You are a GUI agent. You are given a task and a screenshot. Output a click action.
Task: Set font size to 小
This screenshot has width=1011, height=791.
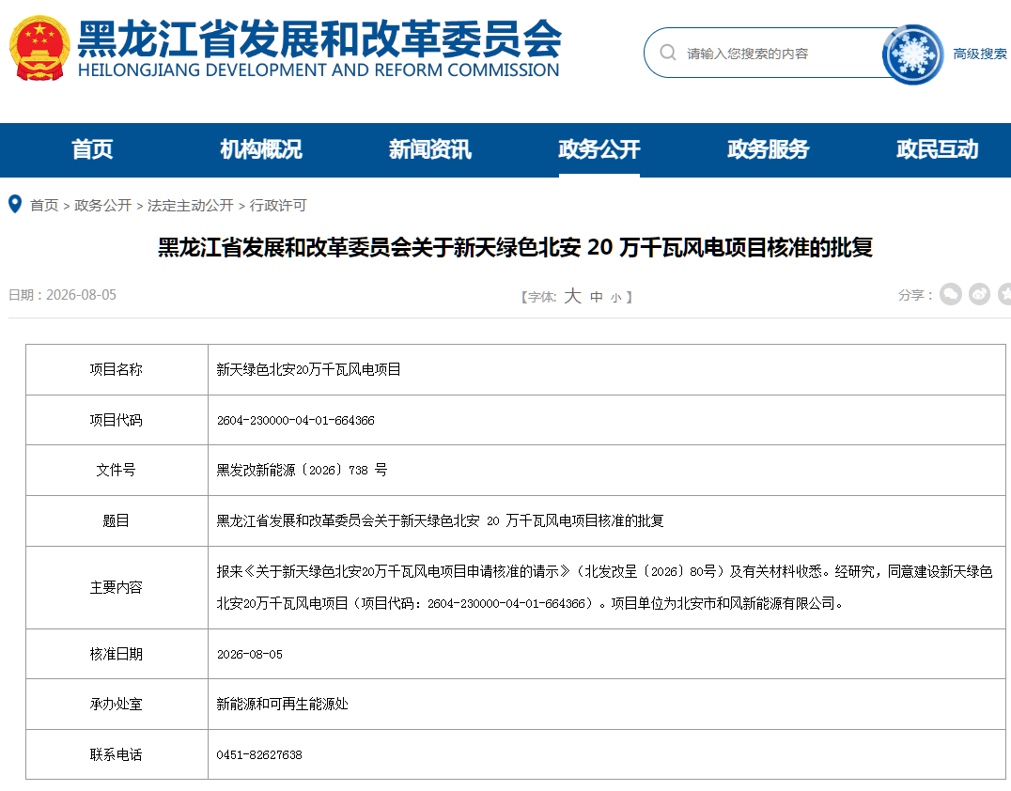pyautogui.click(x=615, y=297)
